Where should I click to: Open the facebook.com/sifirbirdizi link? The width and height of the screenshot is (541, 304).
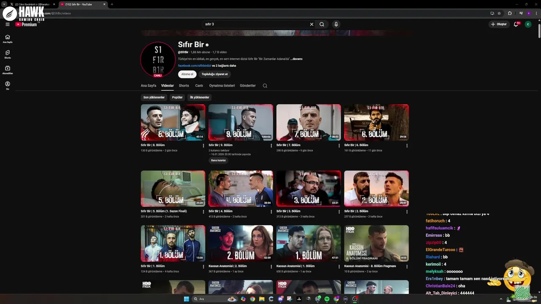[194, 65]
